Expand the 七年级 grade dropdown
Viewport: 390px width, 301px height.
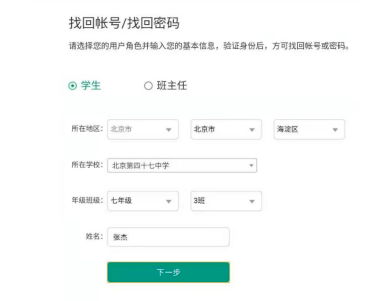click(142, 201)
